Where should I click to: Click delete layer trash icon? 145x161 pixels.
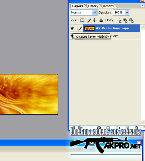click(136, 128)
